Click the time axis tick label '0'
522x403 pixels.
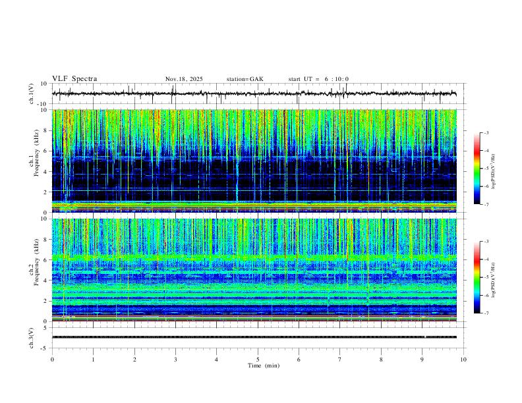[x=52, y=360]
